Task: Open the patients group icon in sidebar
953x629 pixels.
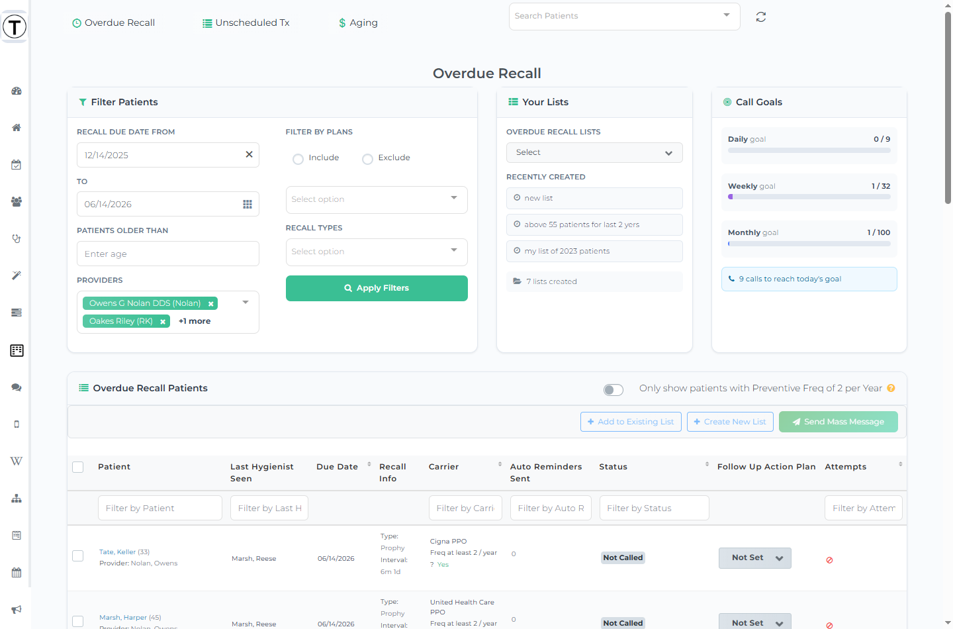Action: [x=17, y=202]
